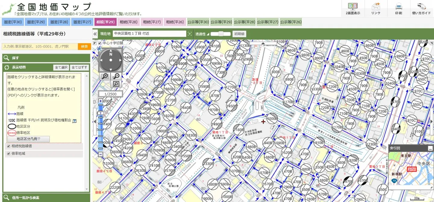
Task: Uncheck the 相続税路線価 layer checkbox
Action: [x=8, y=146]
